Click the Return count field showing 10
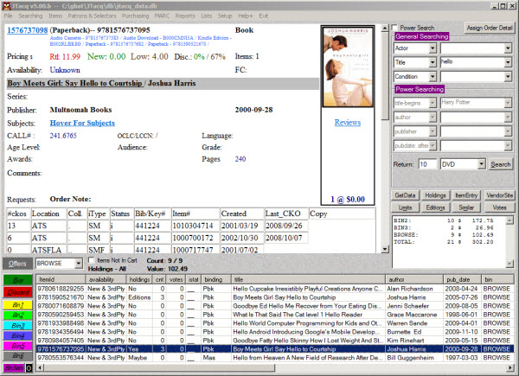This screenshot has height=376, width=519. (427, 164)
